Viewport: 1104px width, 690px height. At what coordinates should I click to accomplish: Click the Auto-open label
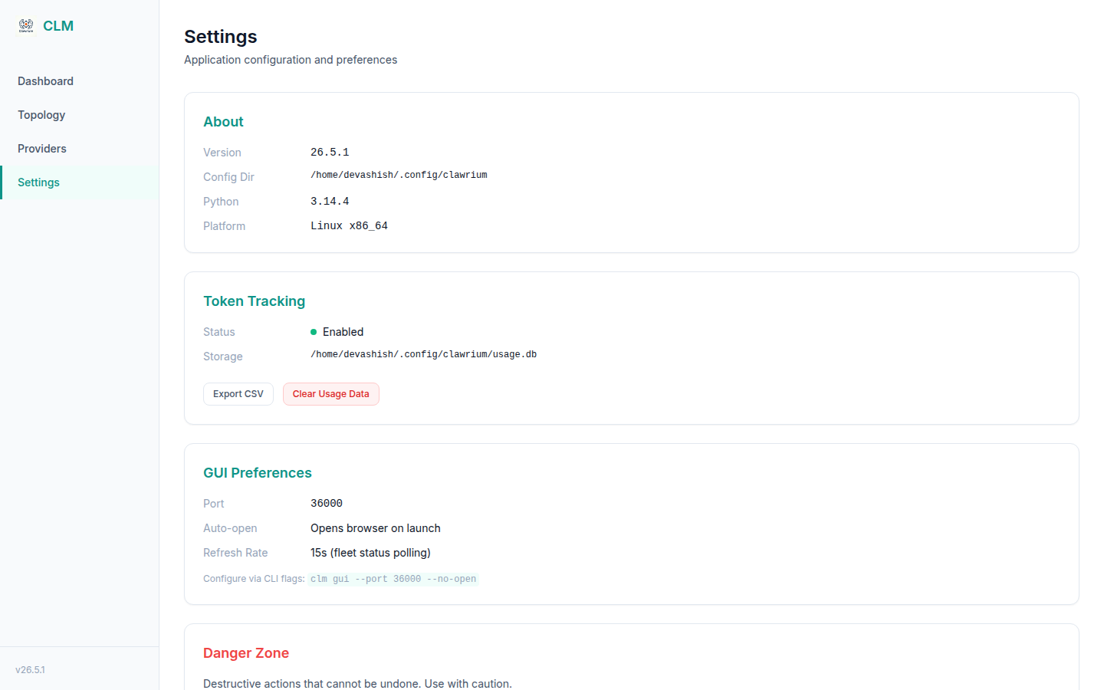point(230,528)
